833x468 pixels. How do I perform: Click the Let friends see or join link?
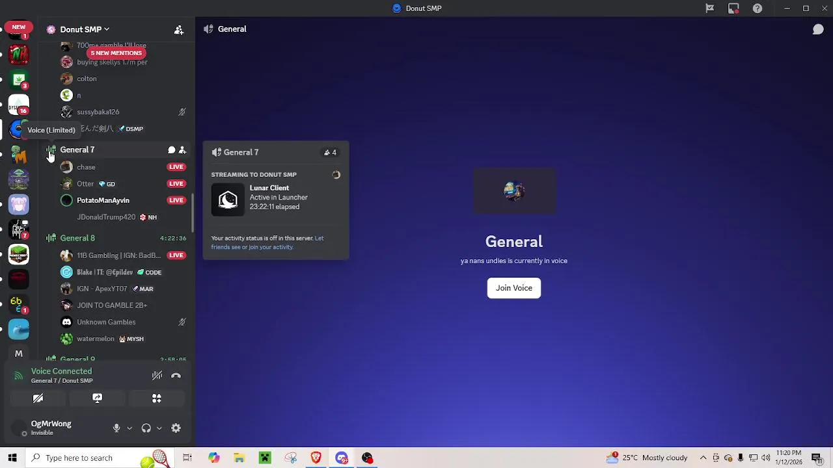click(267, 242)
